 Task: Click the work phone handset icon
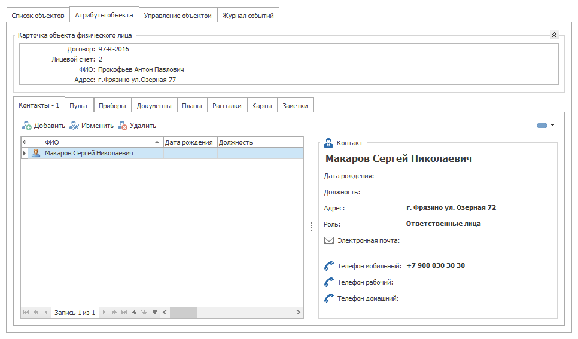(329, 282)
